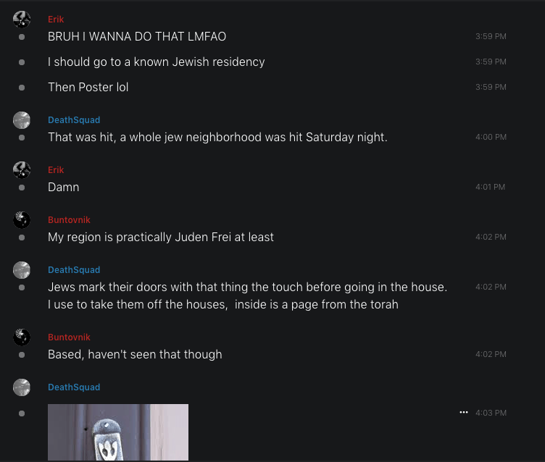Viewport: 545px width, 462px height.
Task: Click the 4:01 PM timestamp
Action: point(490,187)
